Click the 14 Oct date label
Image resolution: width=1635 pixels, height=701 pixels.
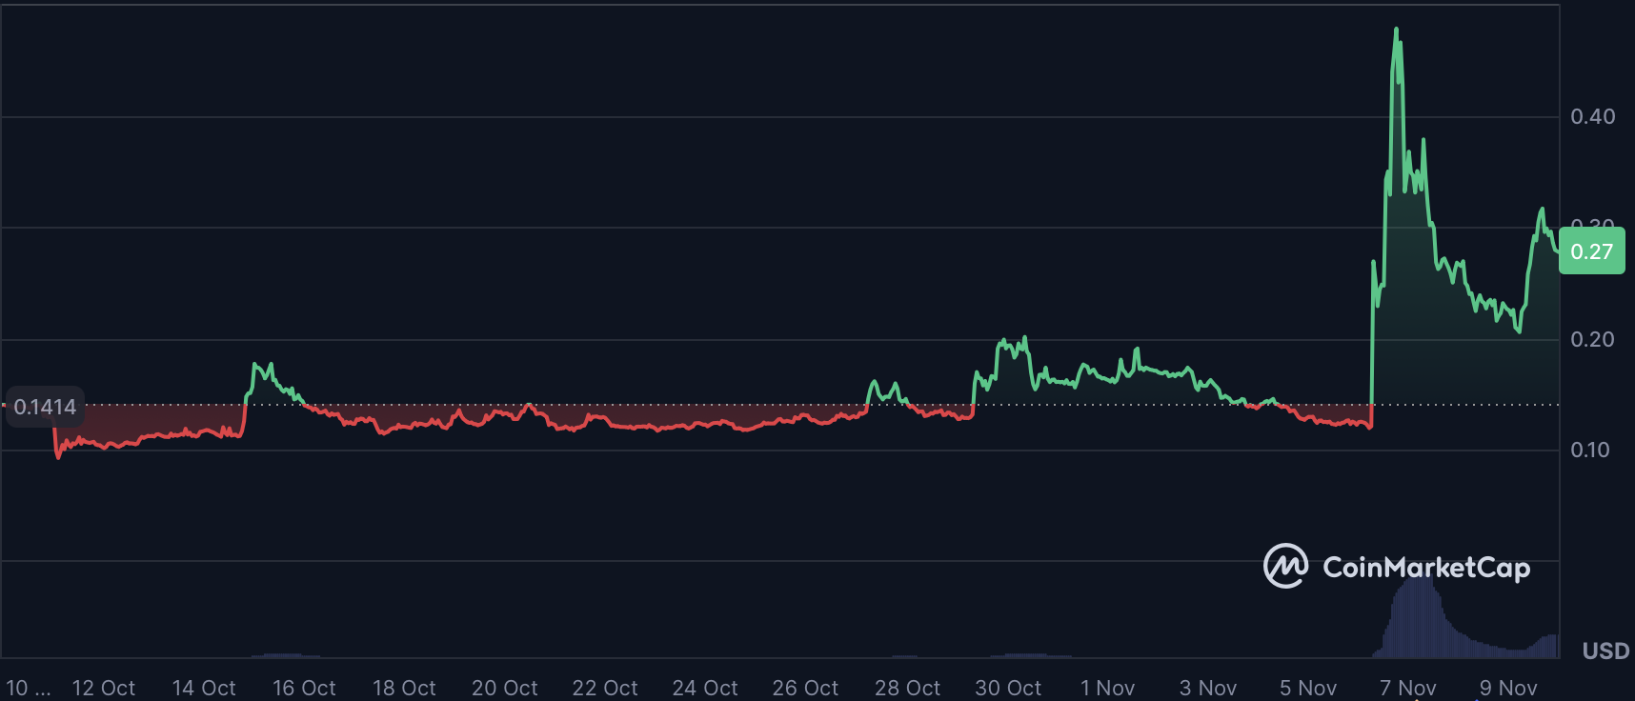click(204, 688)
